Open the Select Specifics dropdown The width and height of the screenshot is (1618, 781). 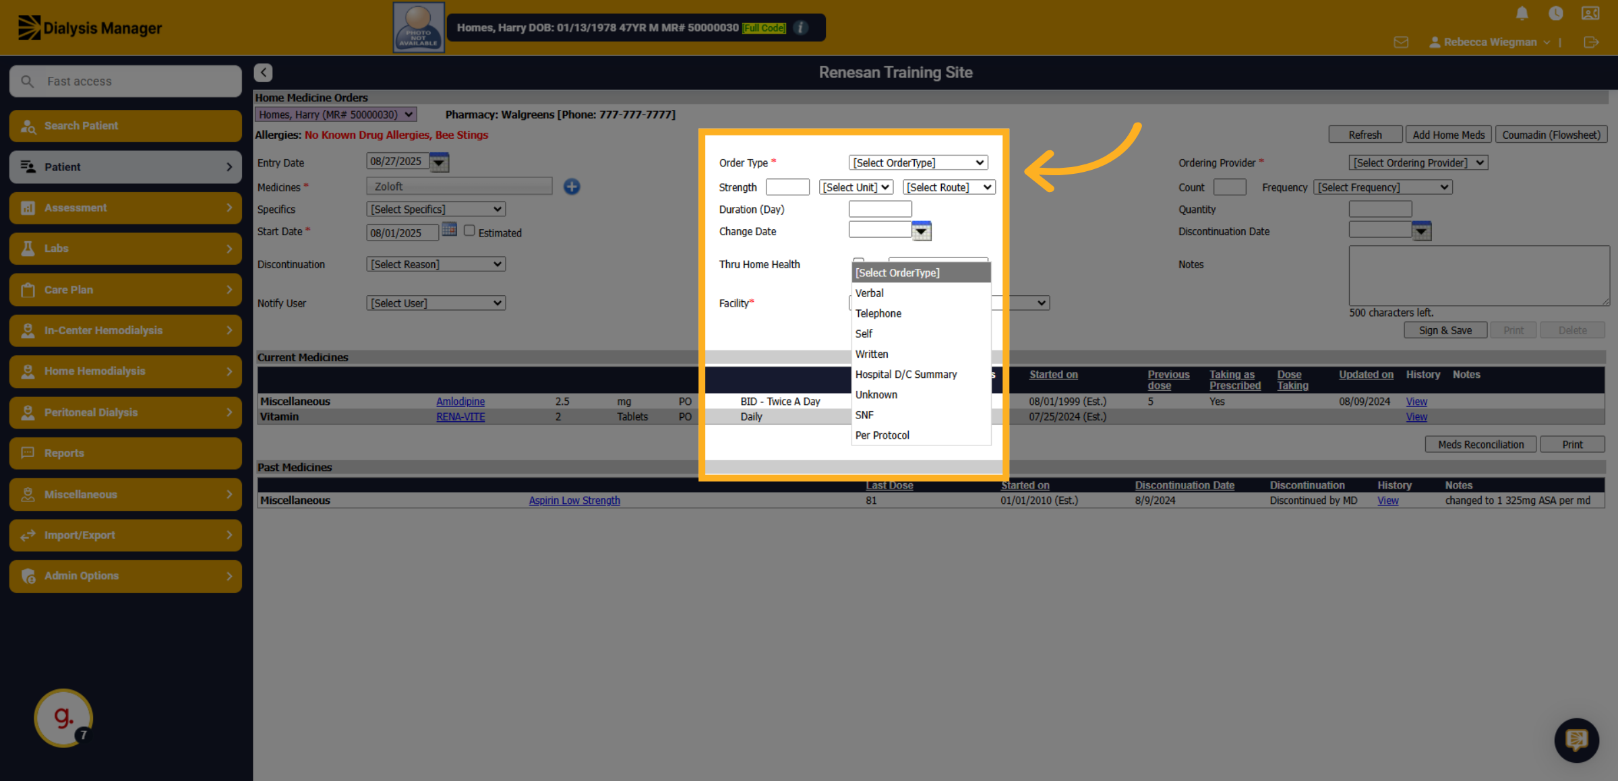pyautogui.click(x=436, y=210)
